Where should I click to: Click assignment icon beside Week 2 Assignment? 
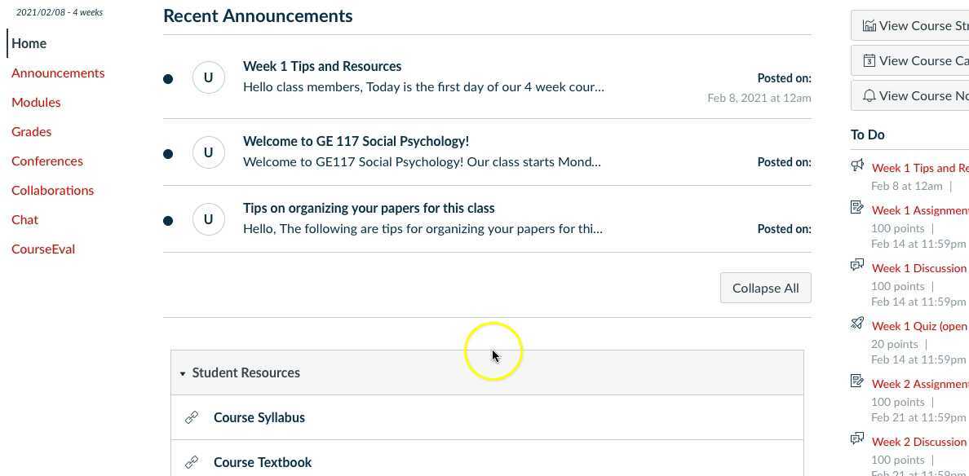(857, 381)
